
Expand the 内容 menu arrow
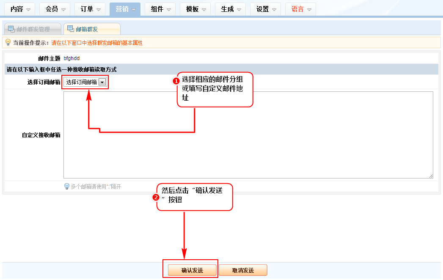coord(28,9)
